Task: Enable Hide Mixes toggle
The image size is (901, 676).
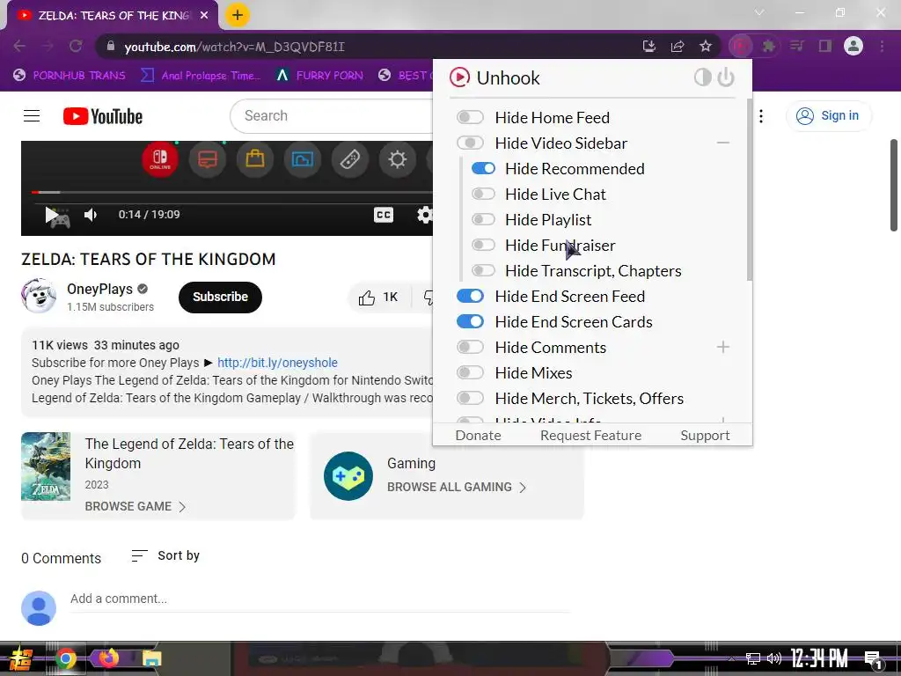Action: (x=470, y=372)
